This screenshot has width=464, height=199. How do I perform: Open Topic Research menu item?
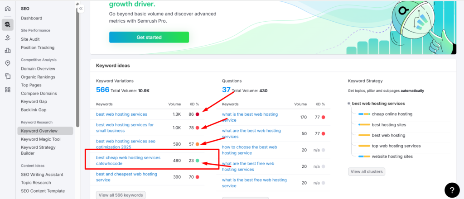point(36,182)
